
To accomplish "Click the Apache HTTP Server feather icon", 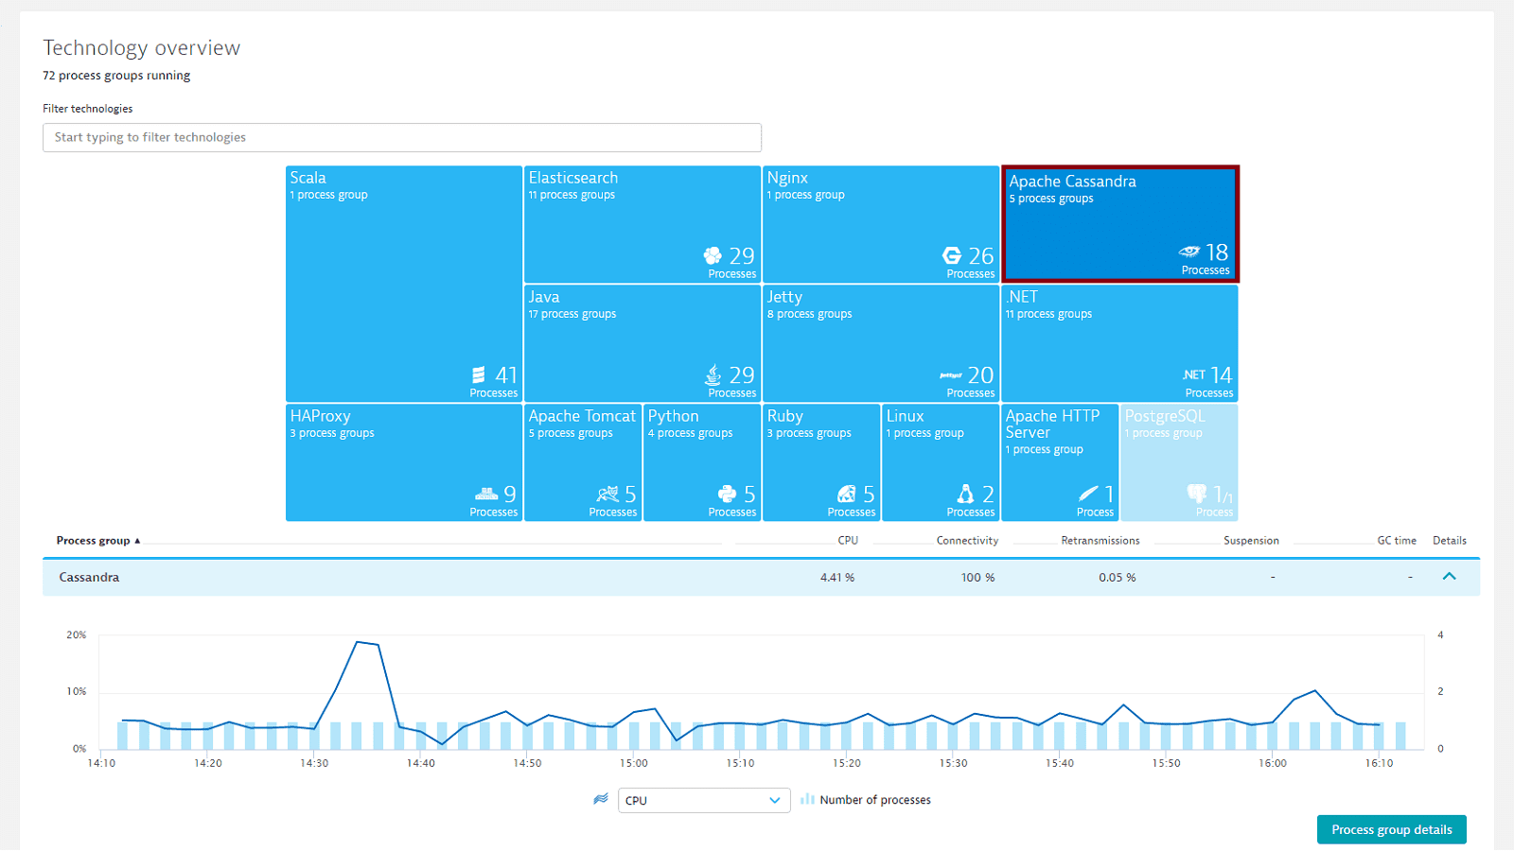I will click(1088, 494).
